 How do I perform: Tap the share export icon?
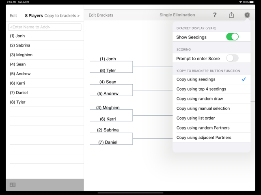pos(231,15)
